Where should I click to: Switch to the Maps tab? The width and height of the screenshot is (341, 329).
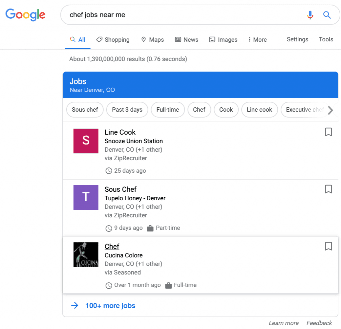153,40
